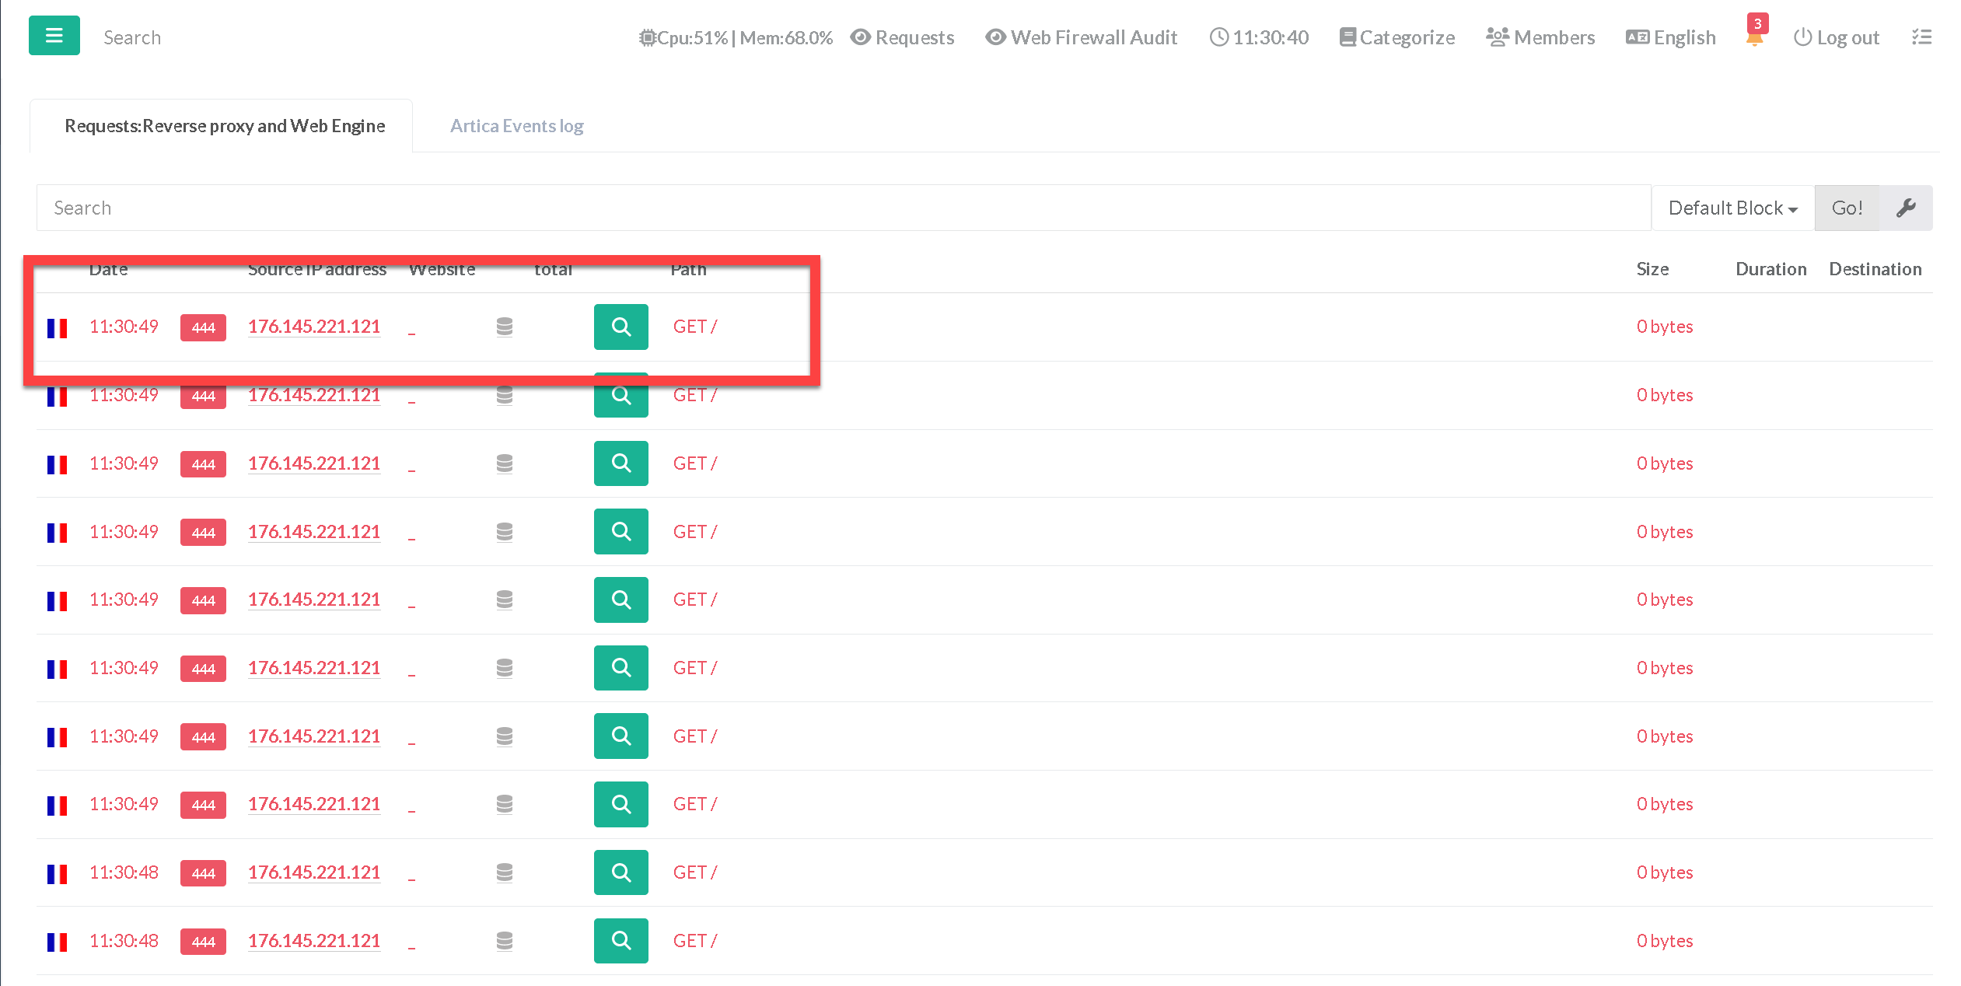This screenshot has width=1961, height=986.
Task: Click IP 176.145.221.121 in the second row
Action: [x=313, y=395]
